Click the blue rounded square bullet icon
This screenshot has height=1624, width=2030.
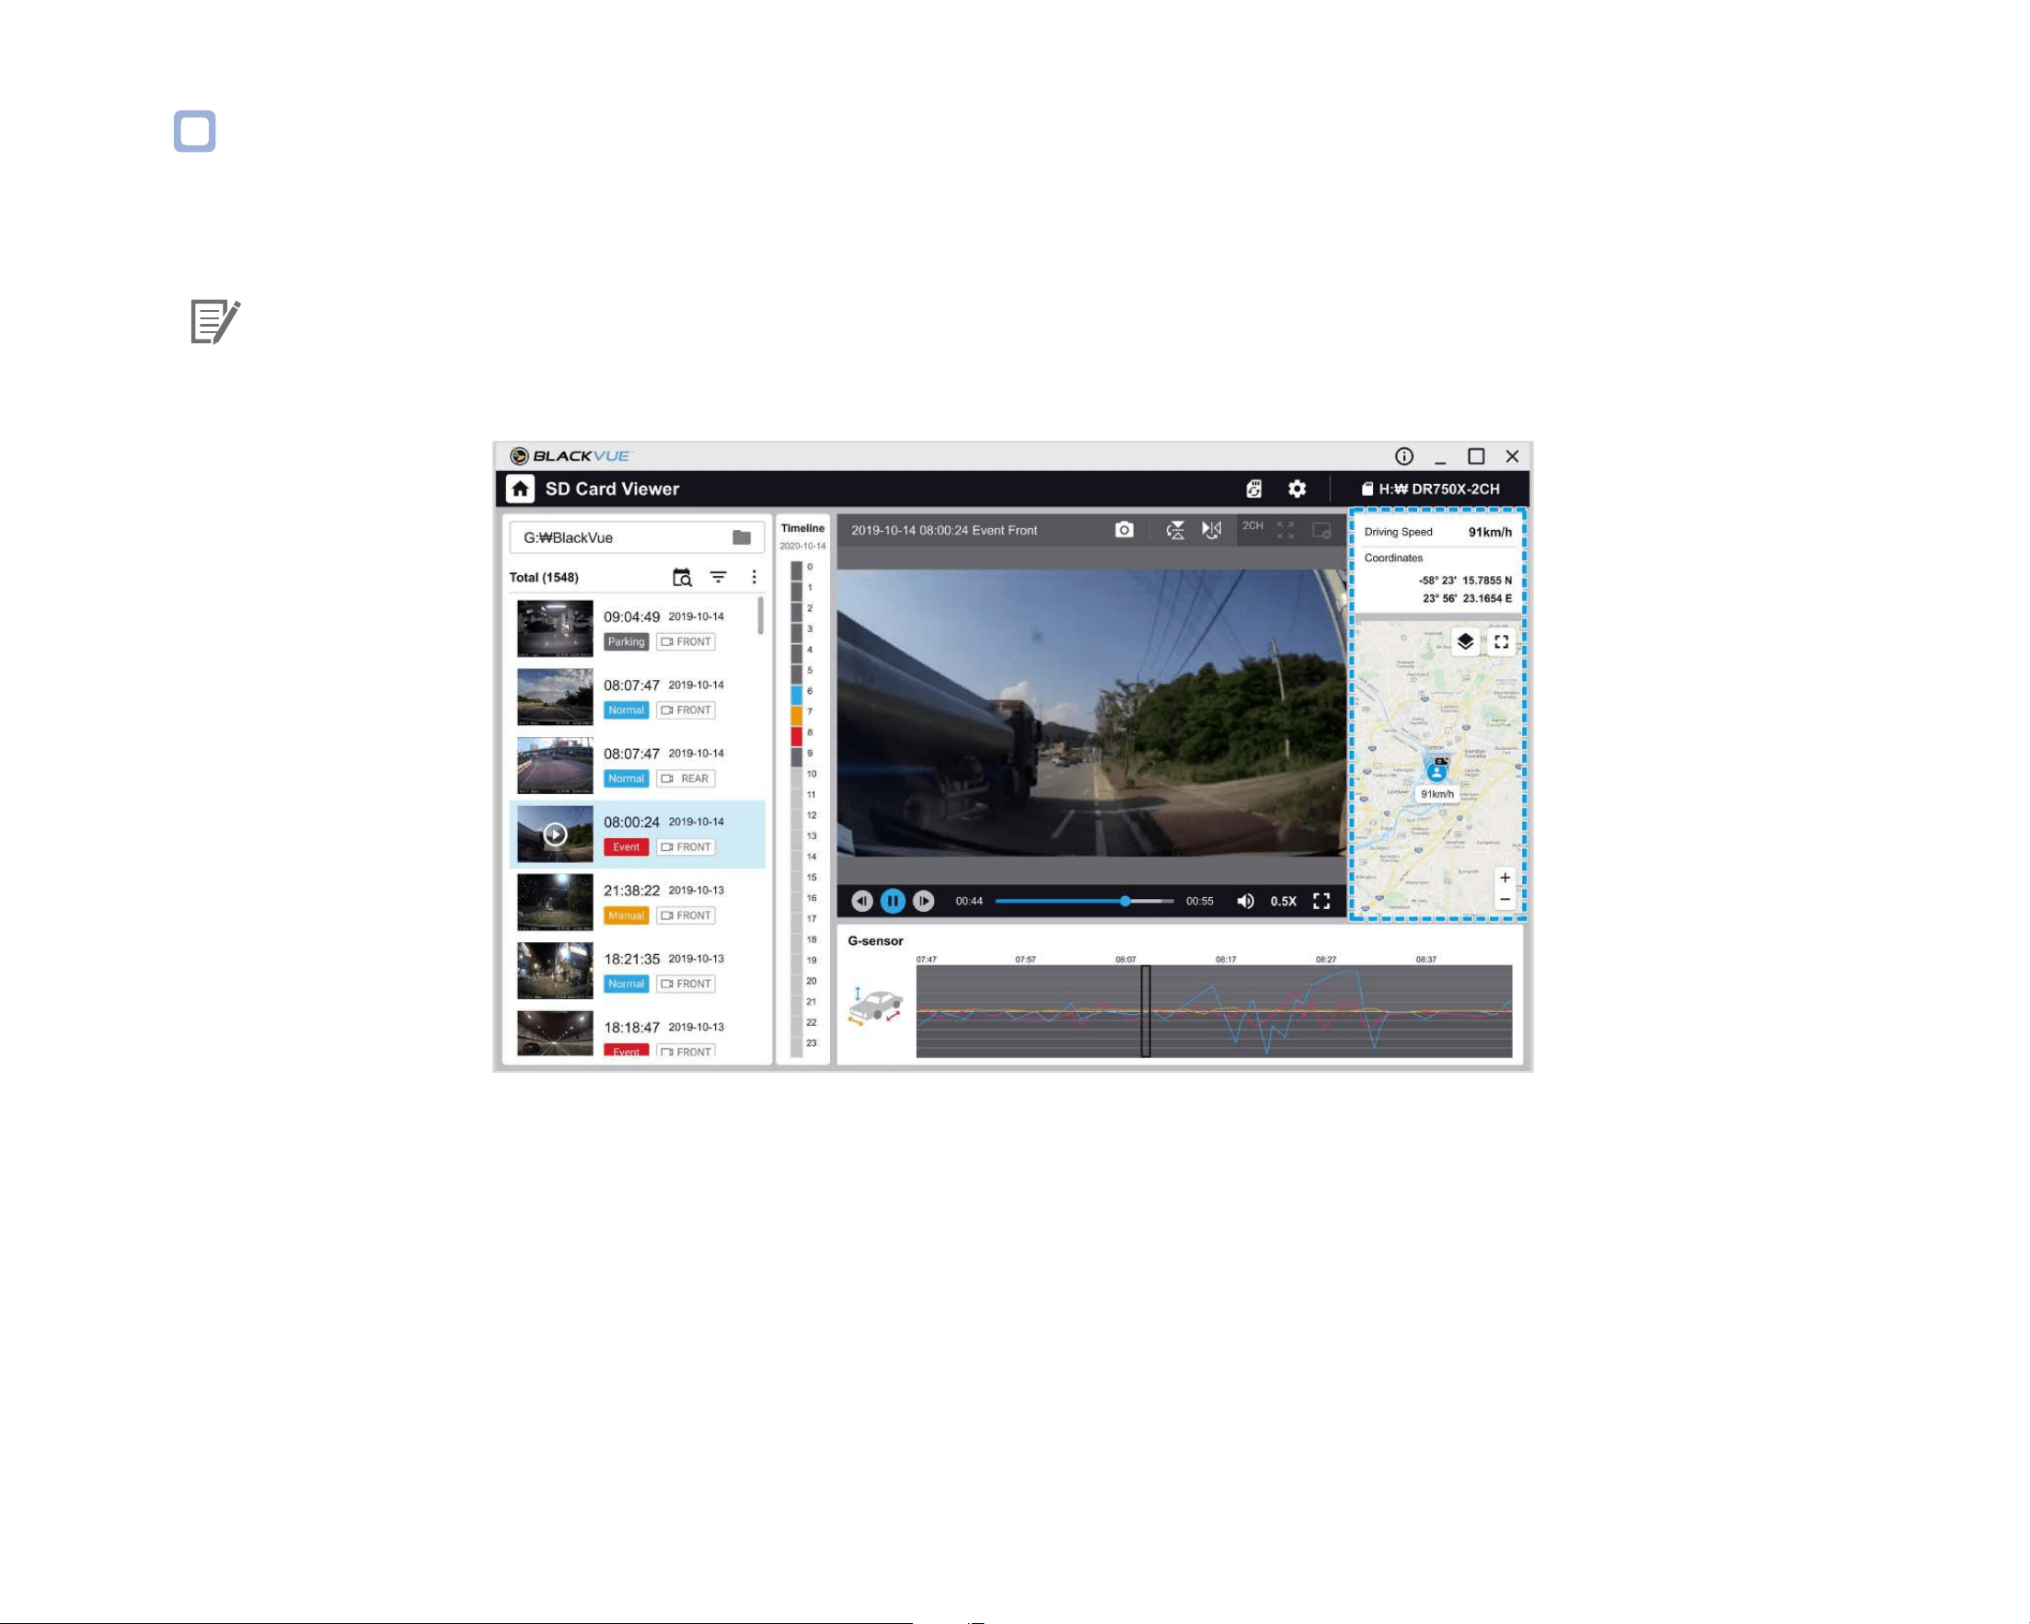[195, 131]
